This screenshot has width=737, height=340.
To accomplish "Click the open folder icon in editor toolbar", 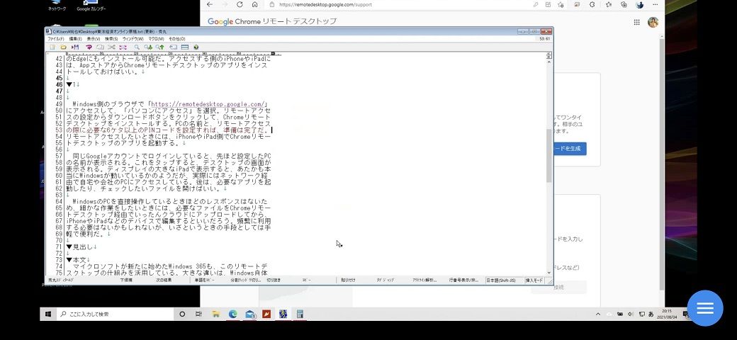I will (64, 47).
